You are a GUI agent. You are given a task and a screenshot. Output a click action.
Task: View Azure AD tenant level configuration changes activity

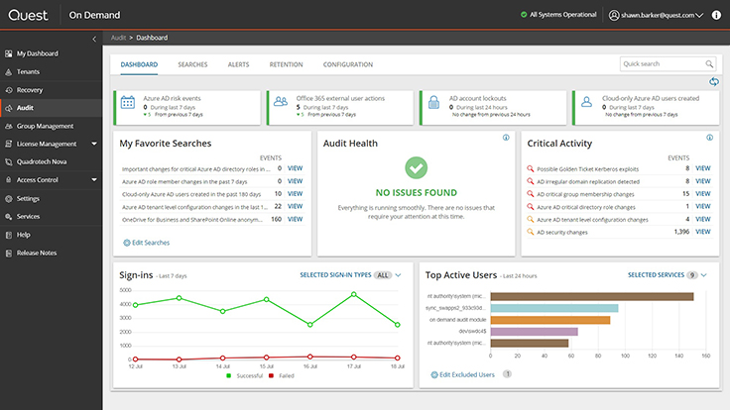click(703, 219)
